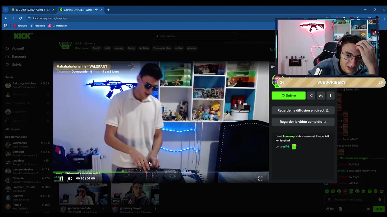Viewport: 387px width, 217px height.
Task: Open Syztmz recommended channel
Action: 27,198
